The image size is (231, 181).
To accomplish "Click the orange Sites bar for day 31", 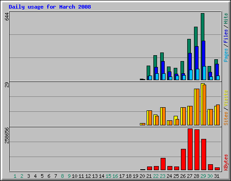I will coord(218,115).
